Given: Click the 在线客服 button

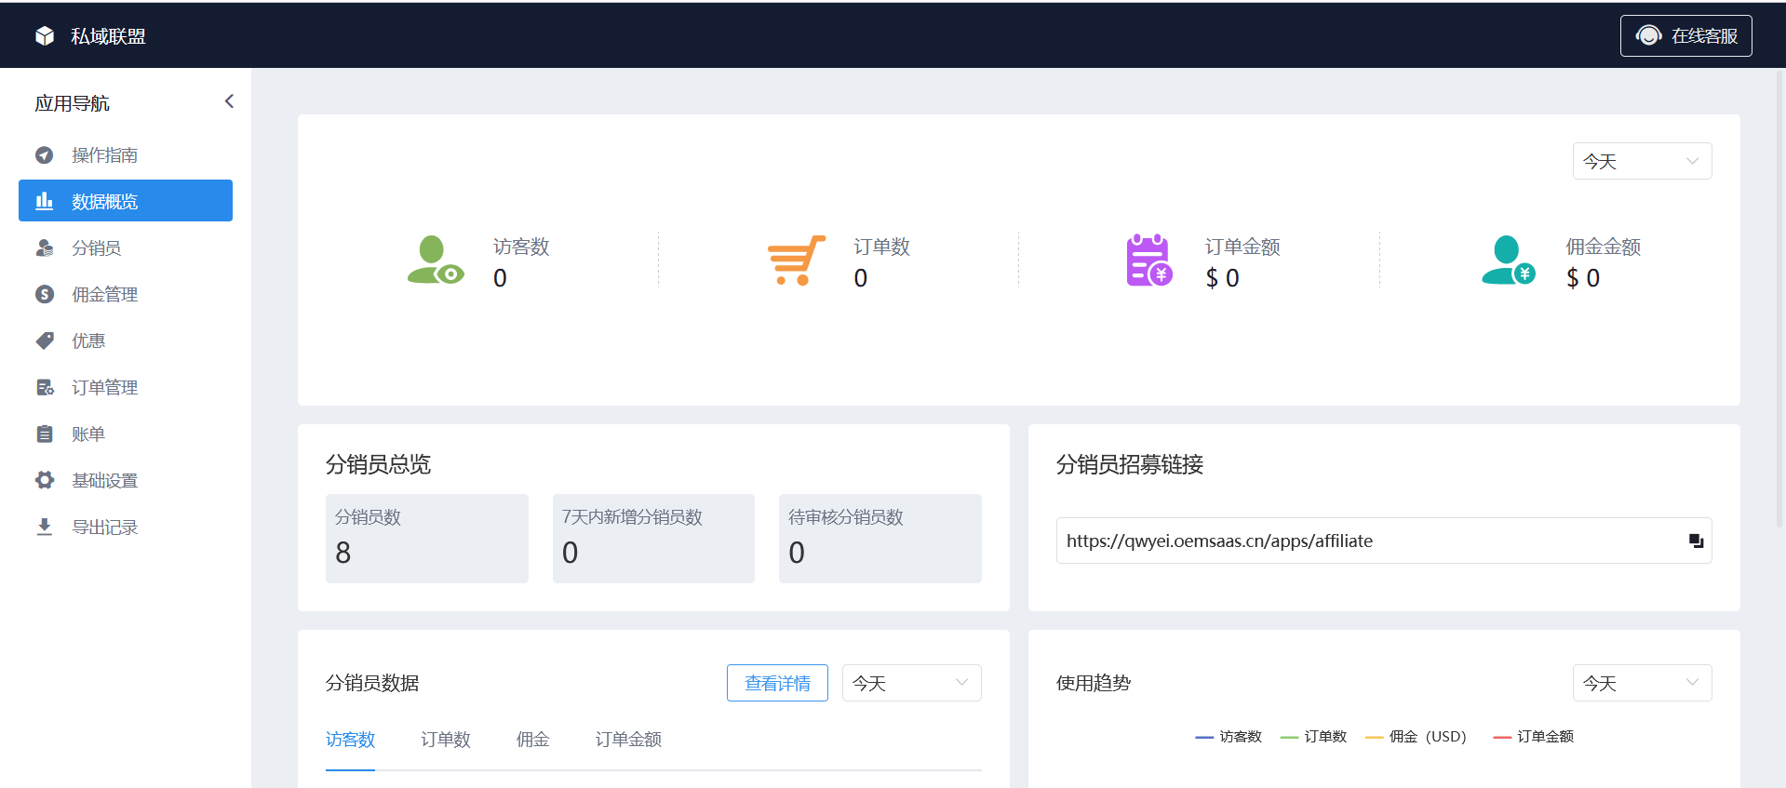Looking at the screenshot, I should point(1685,35).
